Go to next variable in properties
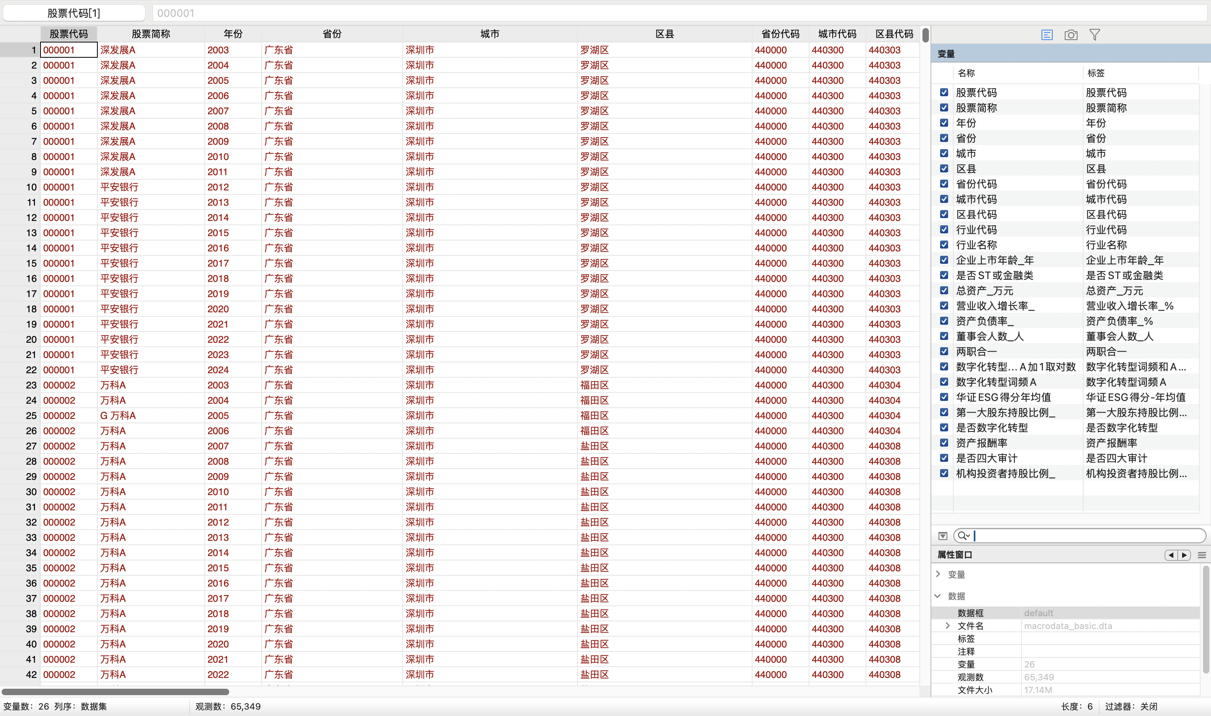Viewport: 1211px width, 716px height. [1184, 555]
